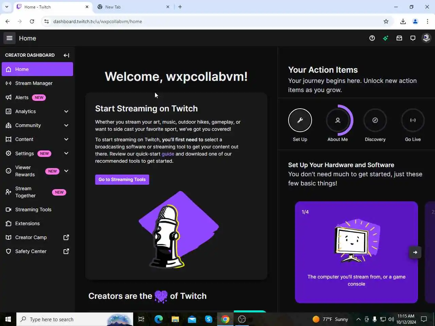This screenshot has height=326, width=435.
Task: Open the user profile avatar menu
Action: 426,38
